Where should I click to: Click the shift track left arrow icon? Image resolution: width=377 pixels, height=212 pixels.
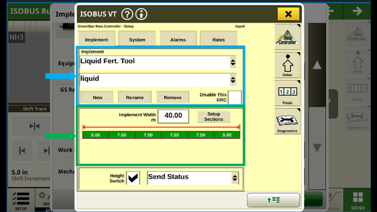click(x=22, y=151)
